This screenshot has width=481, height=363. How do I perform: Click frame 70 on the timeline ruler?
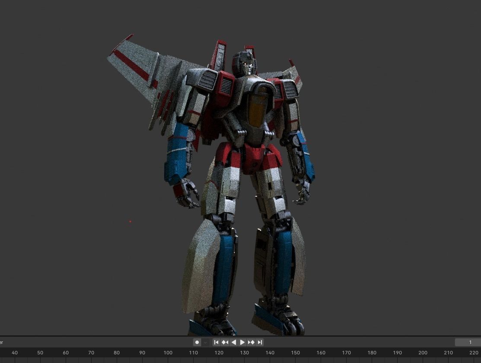click(x=91, y=353)
